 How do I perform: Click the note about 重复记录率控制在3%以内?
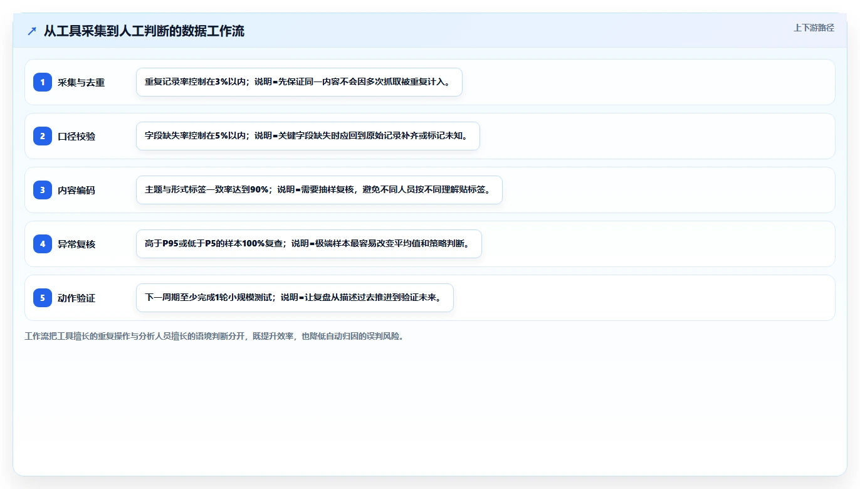[299, 82]
